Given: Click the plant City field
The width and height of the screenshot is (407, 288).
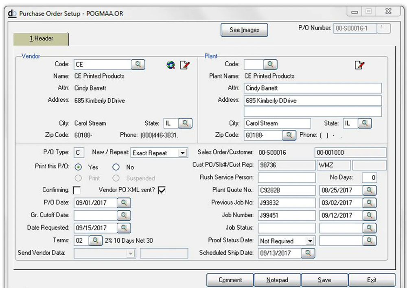Looking at the screenshot, I should pos(277,123).
